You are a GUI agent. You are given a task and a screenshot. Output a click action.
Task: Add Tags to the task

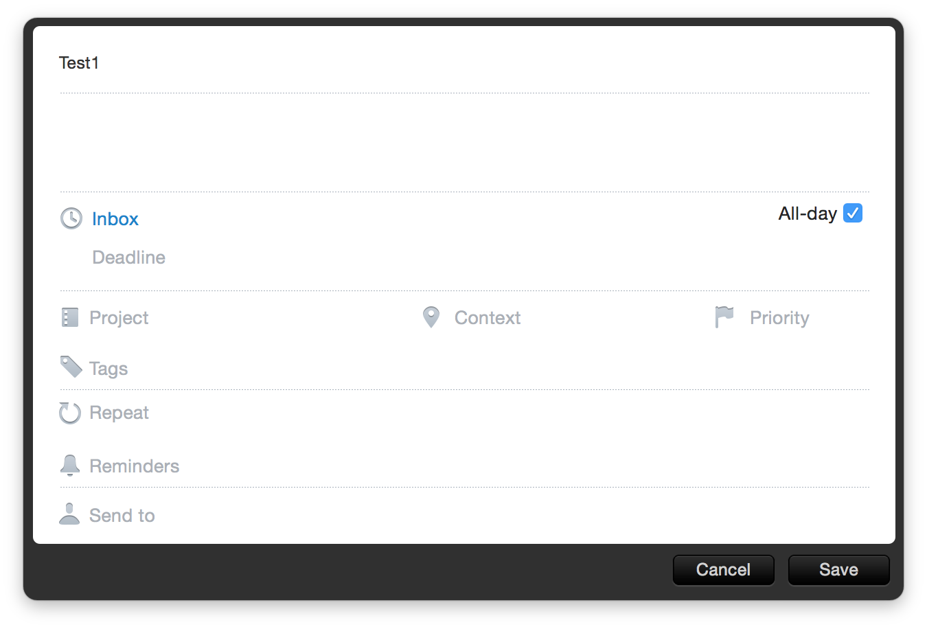click(108, 369)
